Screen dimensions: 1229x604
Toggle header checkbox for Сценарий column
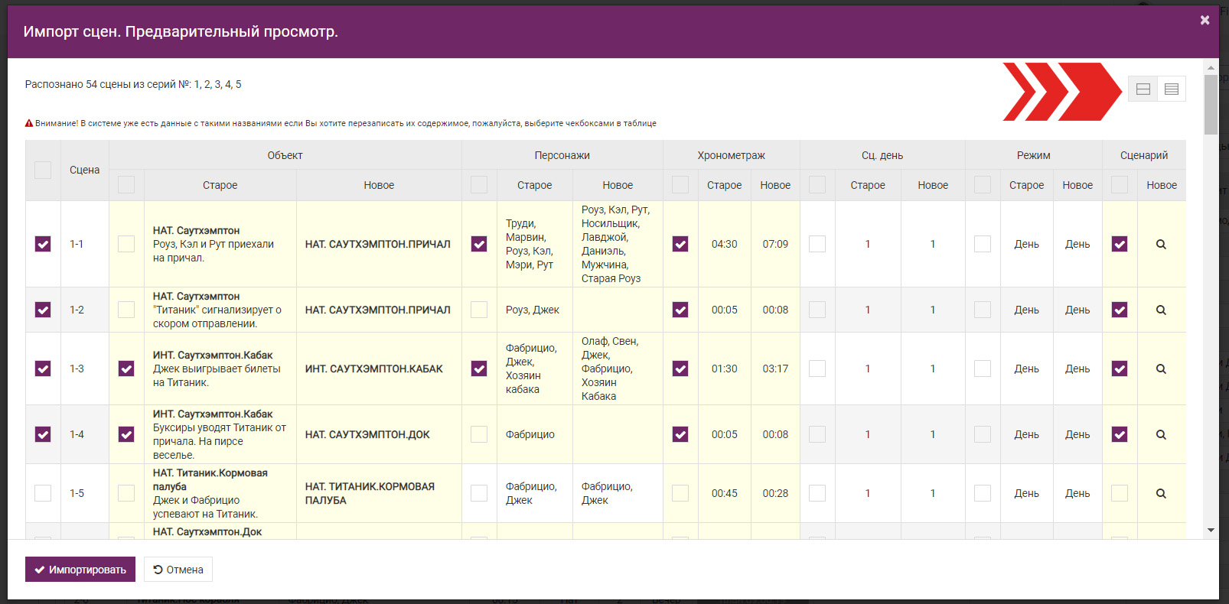click(1120, 185)
